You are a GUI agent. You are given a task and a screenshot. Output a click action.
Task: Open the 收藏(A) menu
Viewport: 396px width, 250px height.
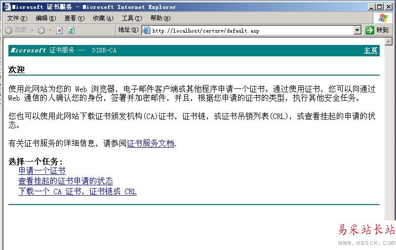(x=103, y=18)
